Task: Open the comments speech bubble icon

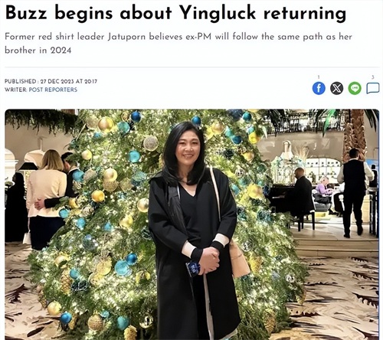Action: [373, 89]
